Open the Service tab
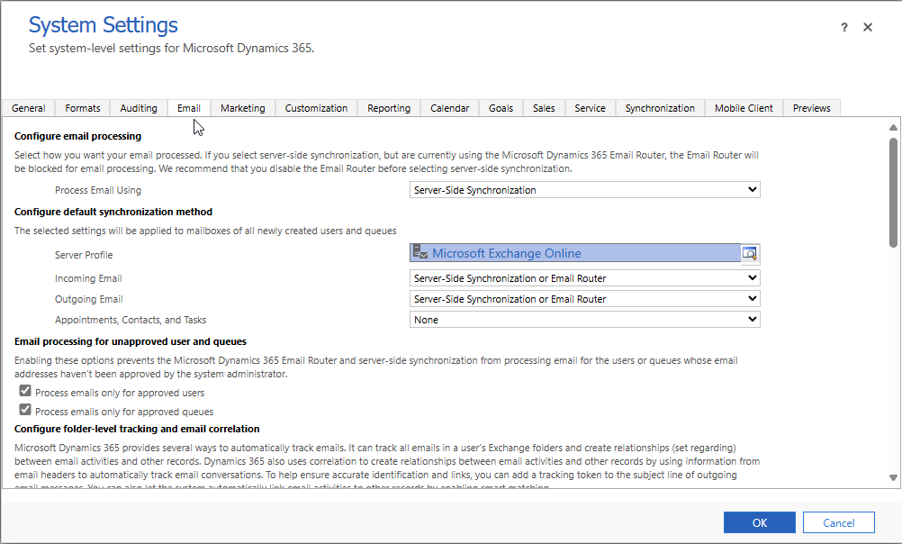 coord(591,108)
